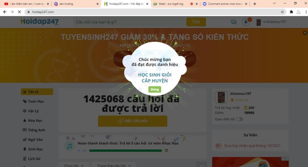This screenshot has width=308, height=167.
Task: Click the Tìm search button
Action: [196, 22]
